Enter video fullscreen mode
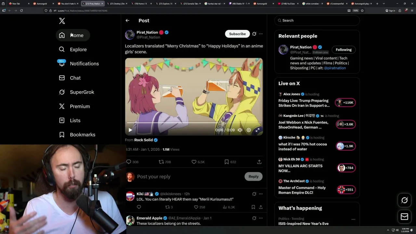 pos(257,130)
